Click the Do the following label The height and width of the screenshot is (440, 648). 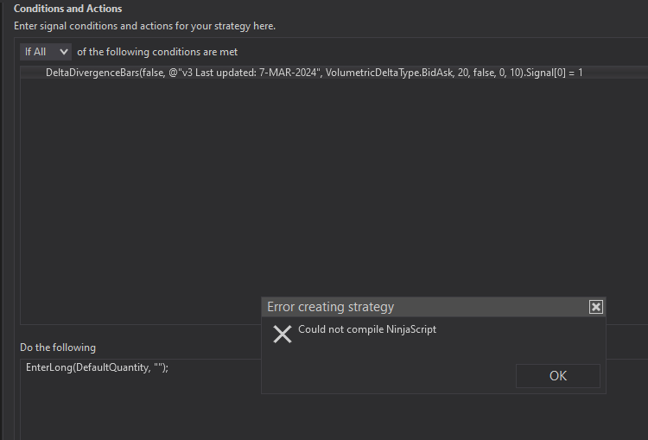[58, 348]
